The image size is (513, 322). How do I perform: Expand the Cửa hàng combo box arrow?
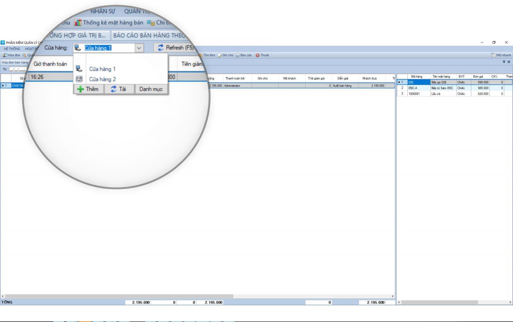click(x=139, y=48)
